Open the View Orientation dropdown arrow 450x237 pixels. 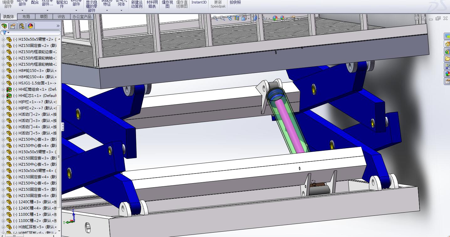pos(249,18)
